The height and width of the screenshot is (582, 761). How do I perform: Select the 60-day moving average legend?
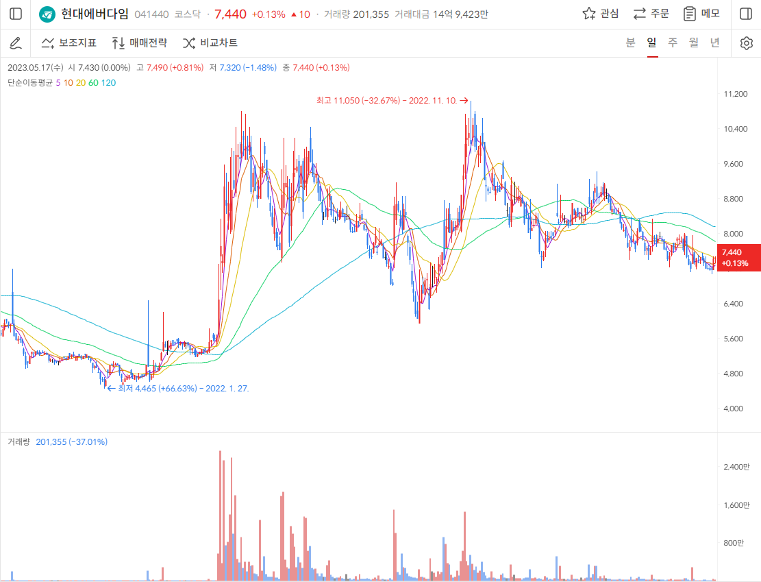pos(93,82)
